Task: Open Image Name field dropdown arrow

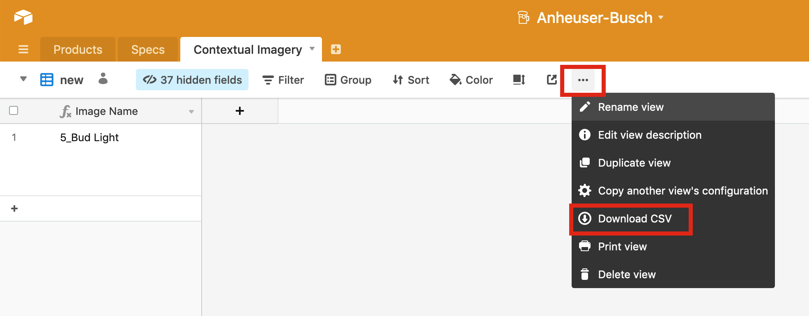Action: pyautogui.click(x=191, y=112)
